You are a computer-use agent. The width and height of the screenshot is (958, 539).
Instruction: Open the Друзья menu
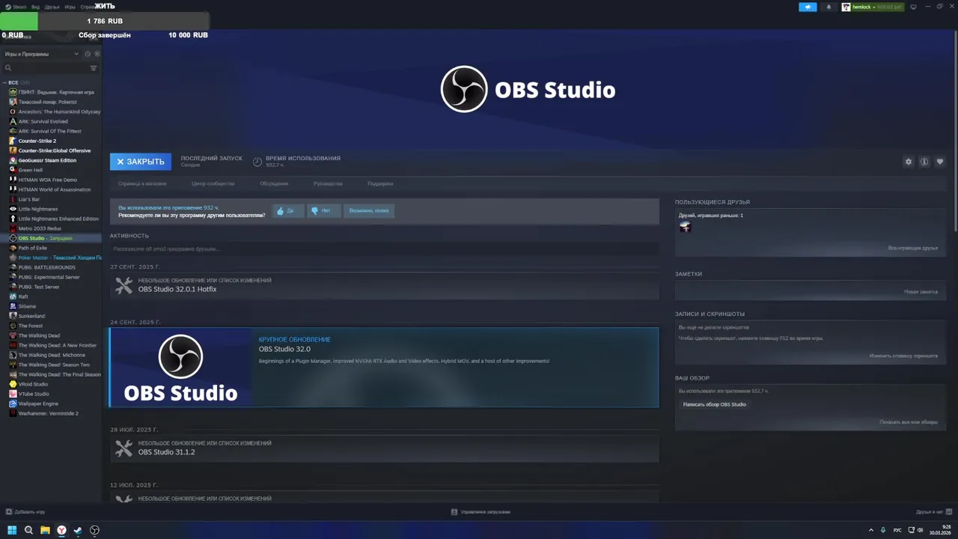[52, 7]
